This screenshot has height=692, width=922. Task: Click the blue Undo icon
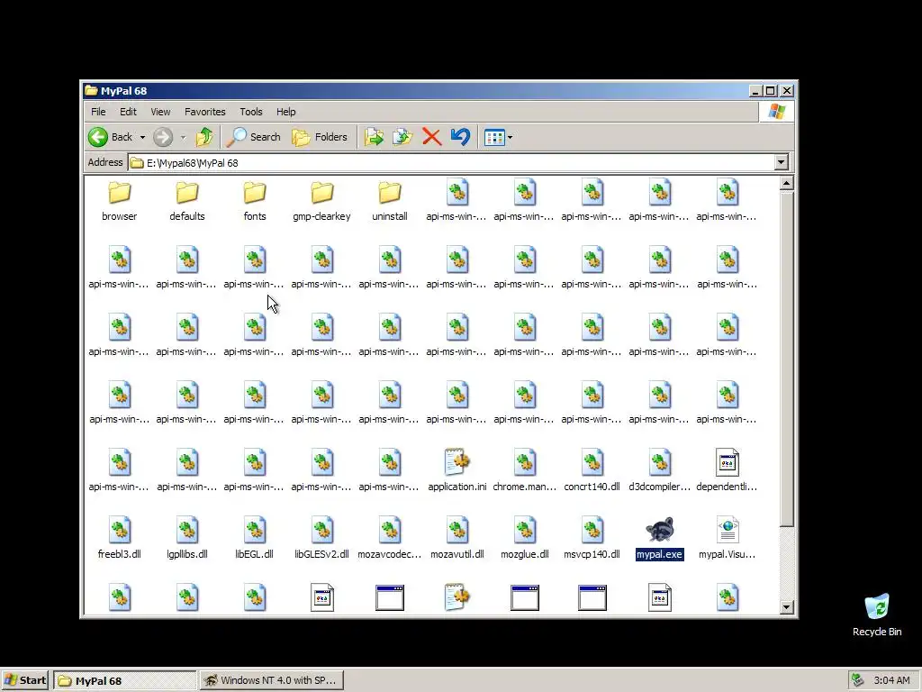click(460, 137)
